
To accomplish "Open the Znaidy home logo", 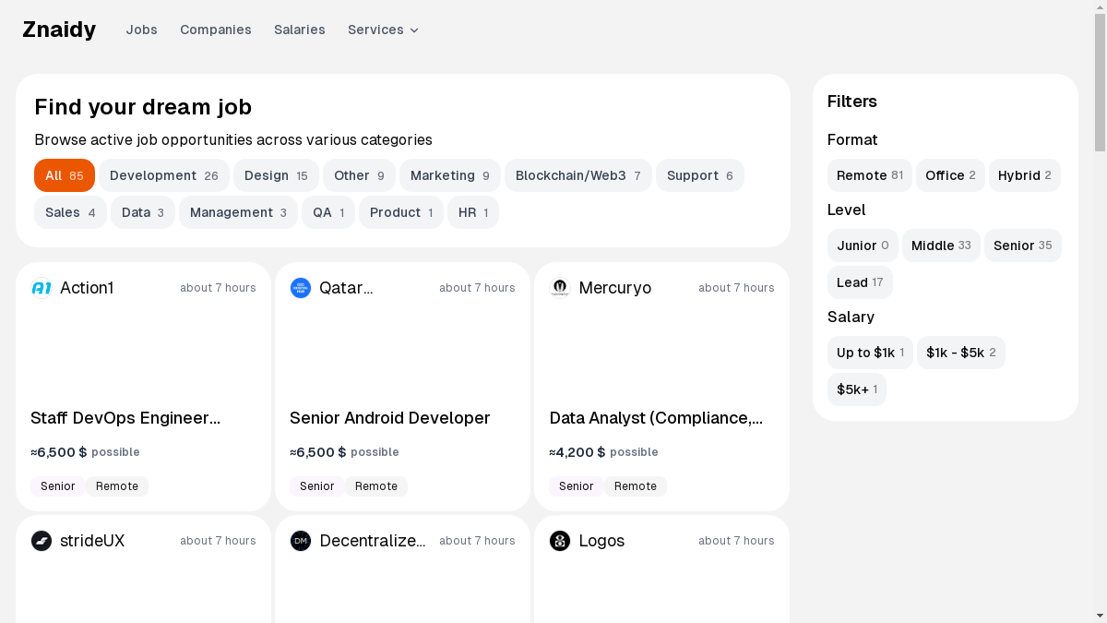I will 59,30.
